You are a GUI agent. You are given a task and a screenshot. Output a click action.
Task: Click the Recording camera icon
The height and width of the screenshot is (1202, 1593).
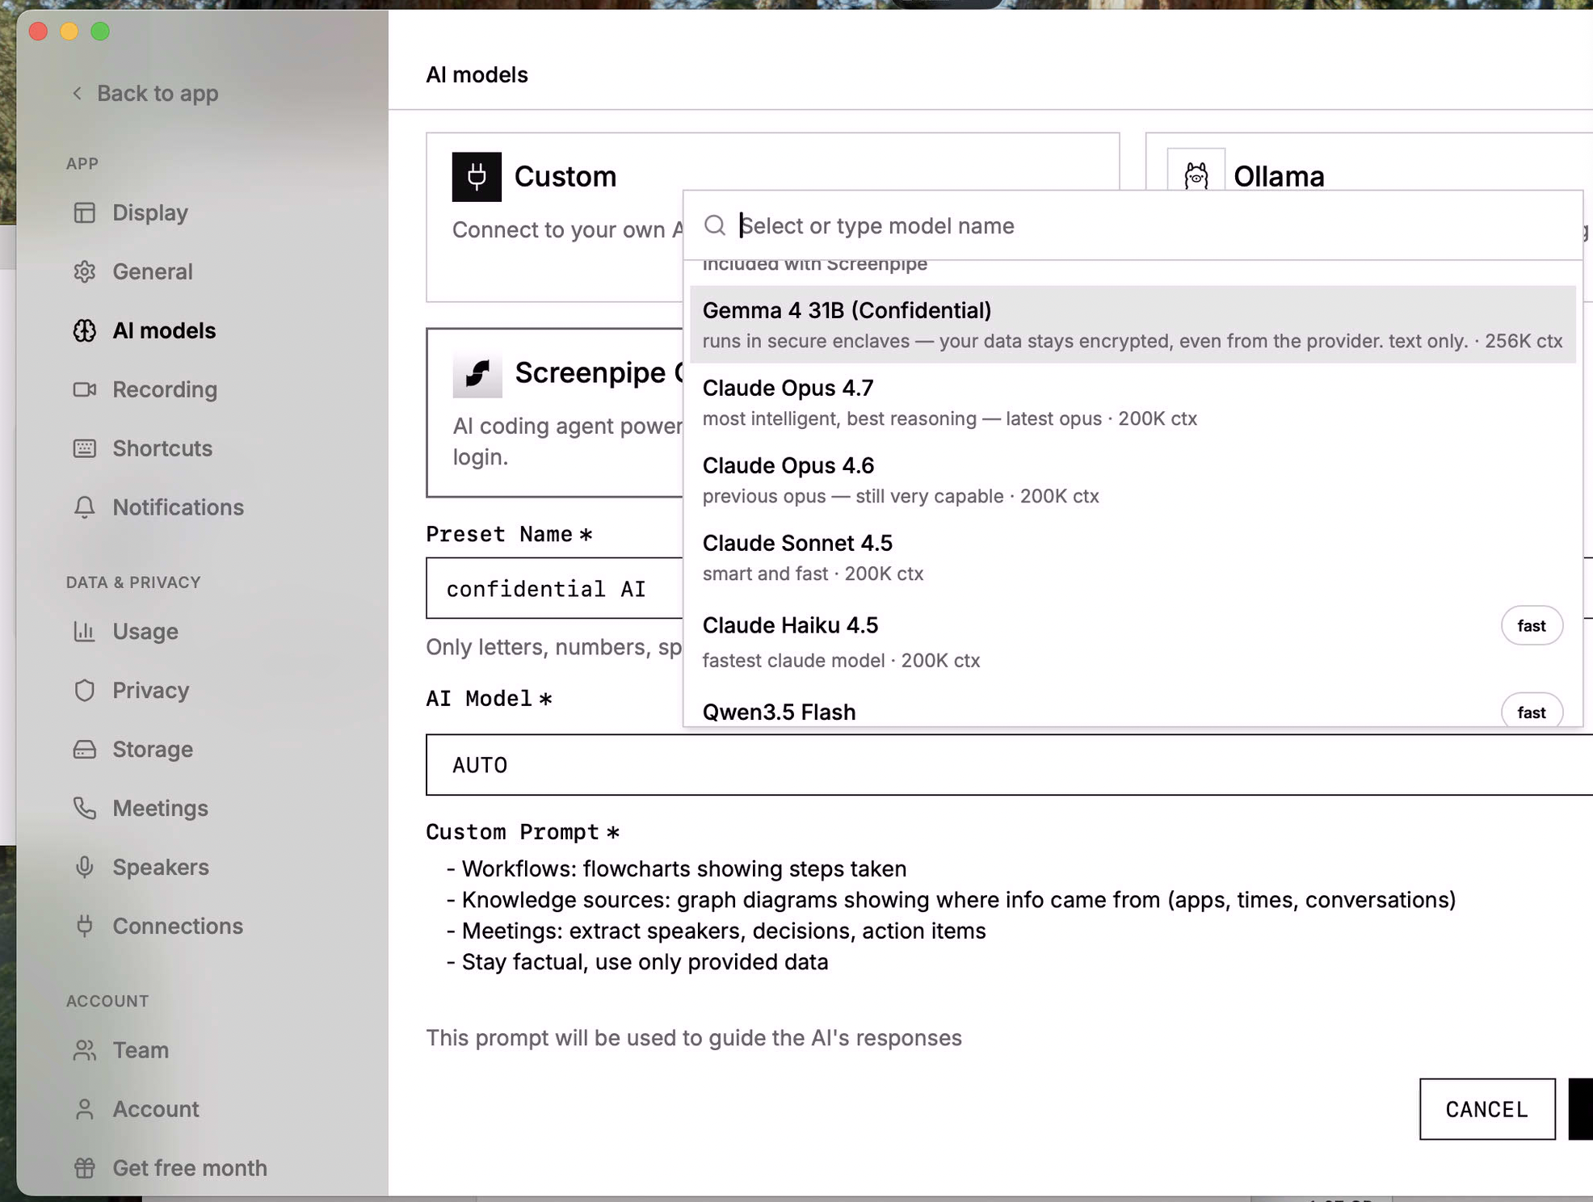tap(84, 389)
